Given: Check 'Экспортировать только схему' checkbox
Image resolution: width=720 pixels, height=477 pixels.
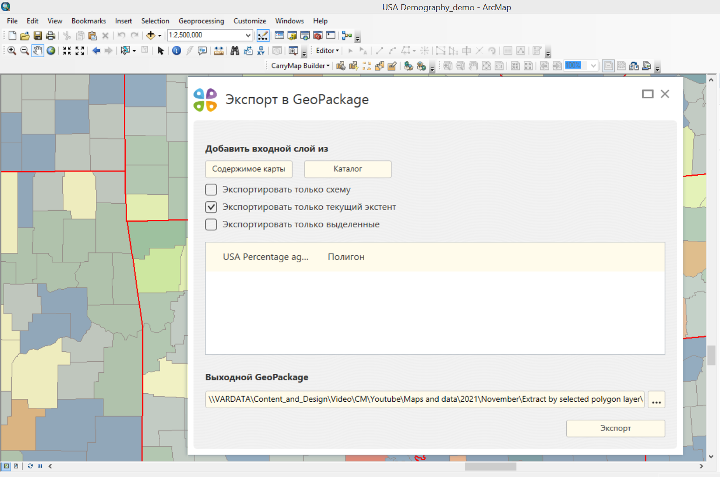Looking at the screenshot, I should pyautogui.click(x=211, y=190).
